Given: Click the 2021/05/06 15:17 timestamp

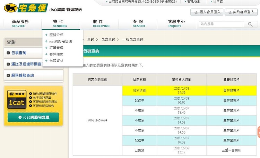Looking at the screenshot, I should pos(182,150).
